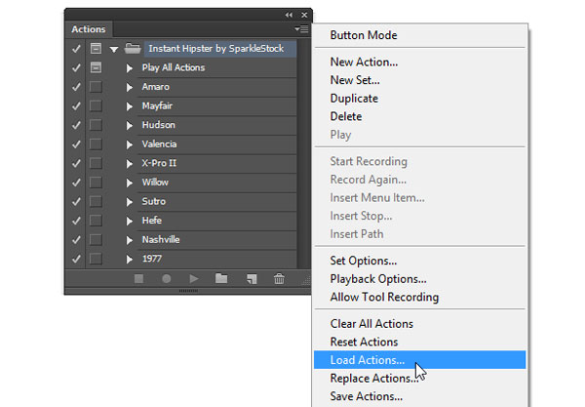
Task: Expand the Sutro action steps
Action: click(129, 202)
